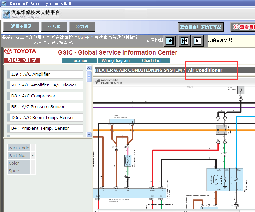Image resolution: width=255 pixels, height=212 pixels.
Task: Click the >>前进 forward button
Action: click(82, 26)
